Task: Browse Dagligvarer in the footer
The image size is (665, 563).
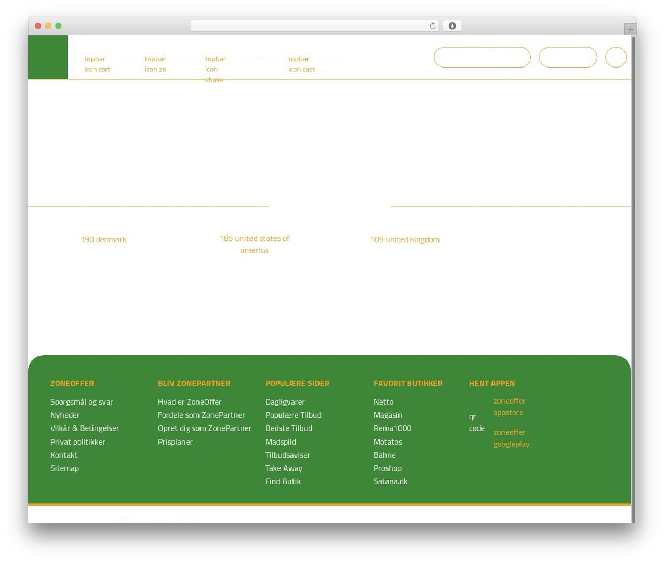Action: point(285,401)
